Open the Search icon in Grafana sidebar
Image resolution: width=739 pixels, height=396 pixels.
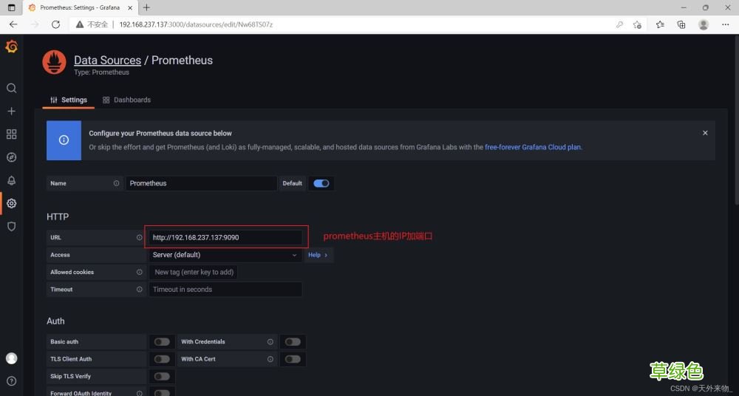pos(11,88)
